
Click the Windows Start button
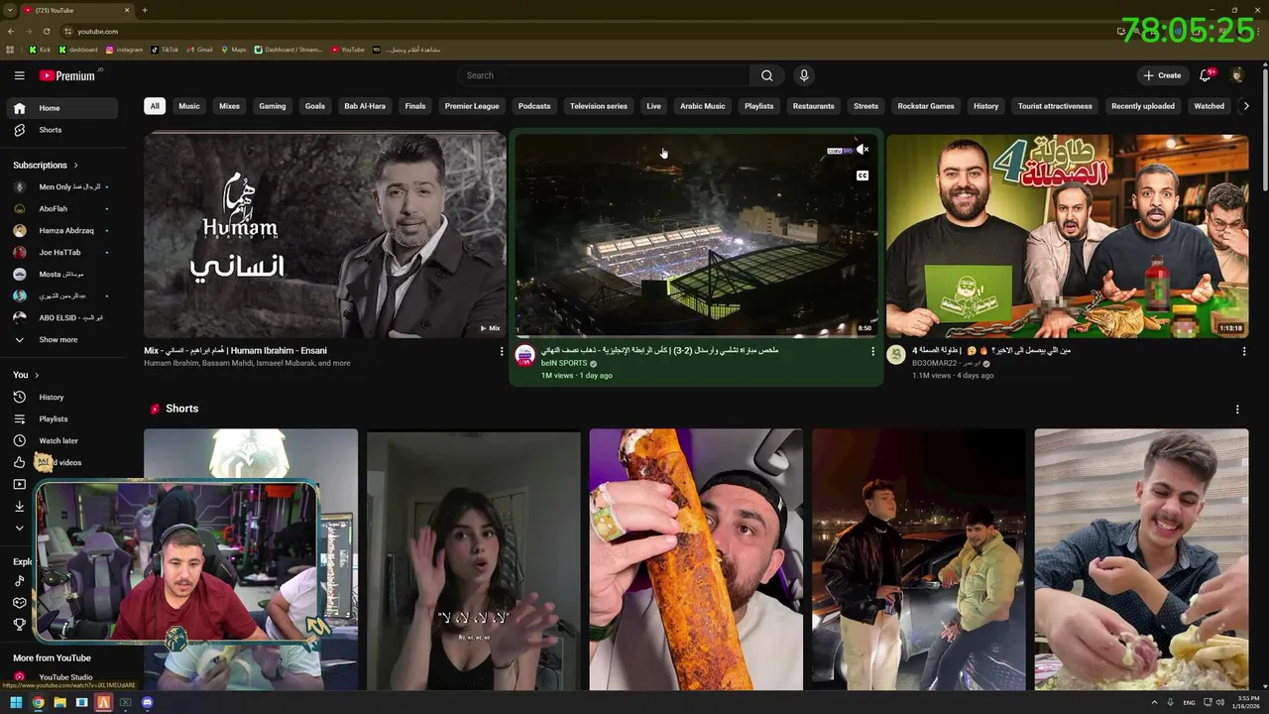[x=16, y=702]
